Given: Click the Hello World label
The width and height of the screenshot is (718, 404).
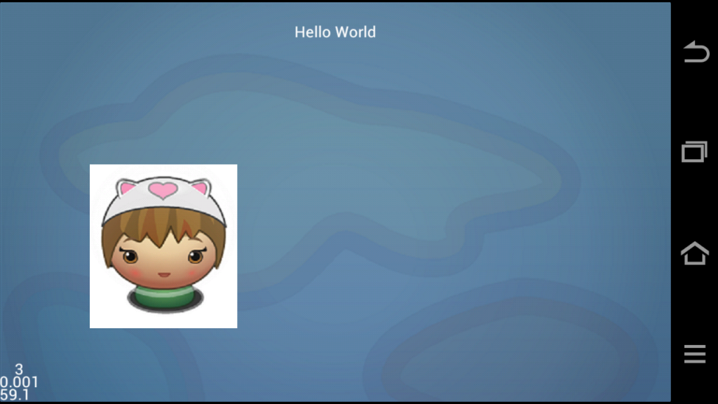Looking at the screenshot, I should [x=335, y=32].
